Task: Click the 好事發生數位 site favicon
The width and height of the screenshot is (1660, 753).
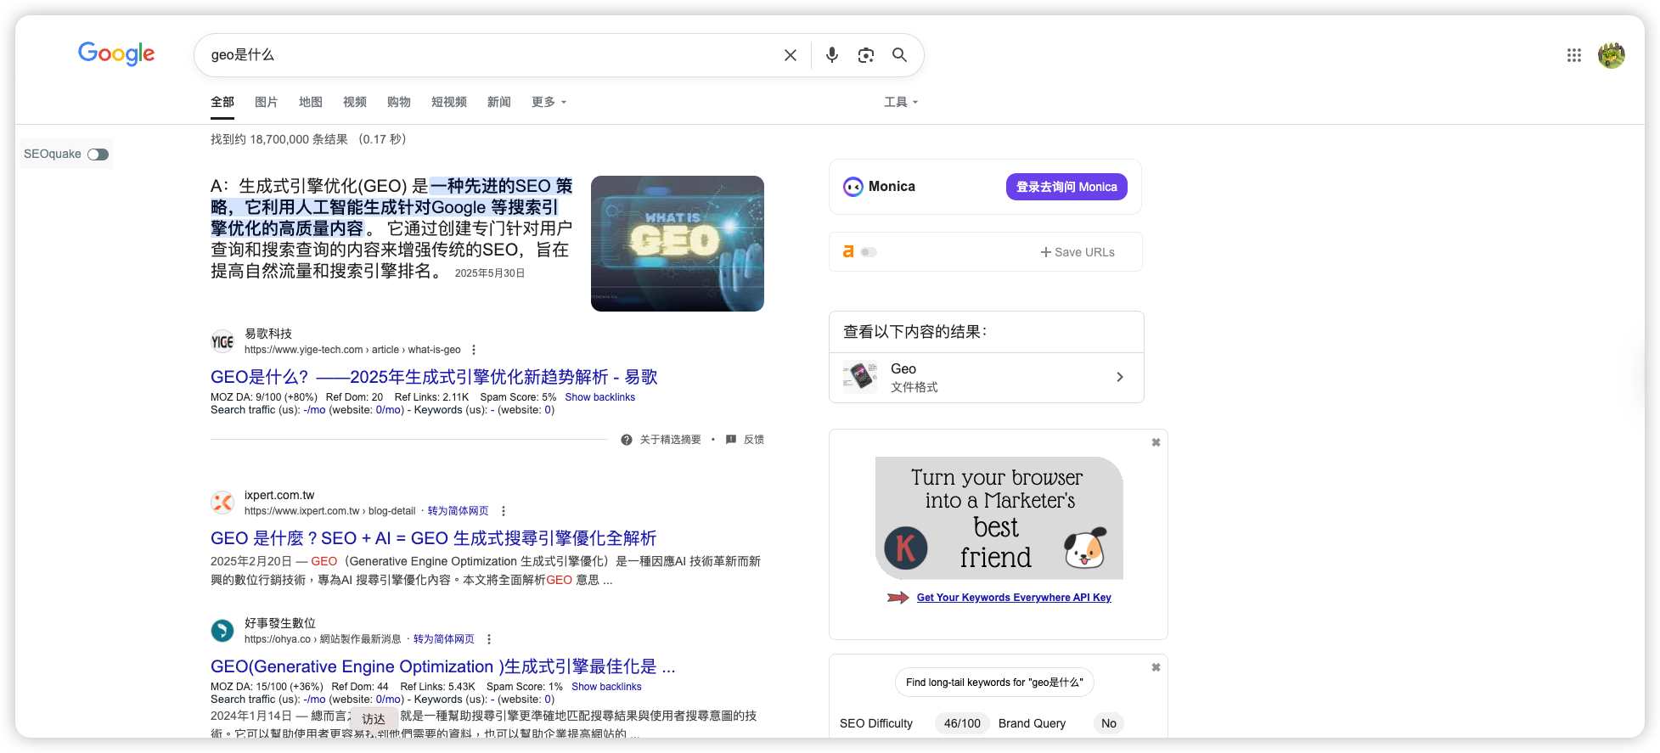Action: pyautogui.click(x=222, y=631)
